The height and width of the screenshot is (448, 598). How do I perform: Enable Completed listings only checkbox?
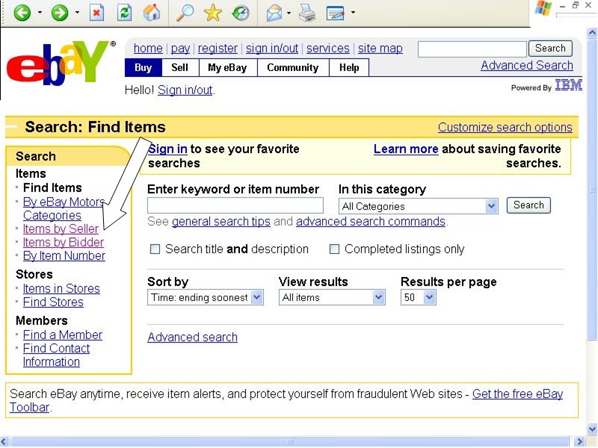click(334, 249)
